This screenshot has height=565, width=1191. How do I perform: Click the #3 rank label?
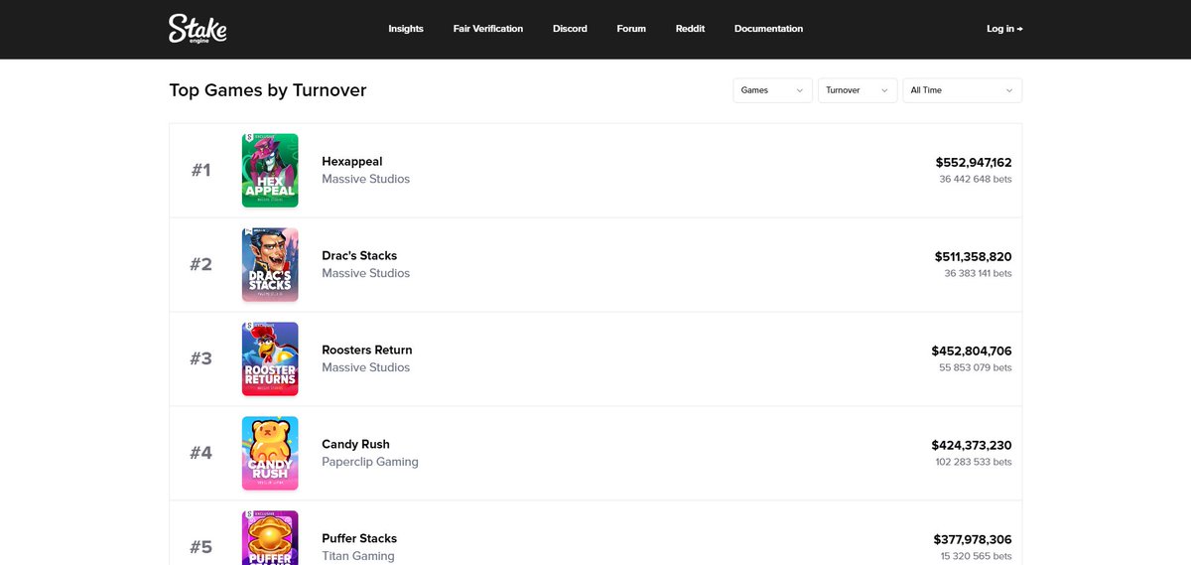pyautogui.click(x=200, y=359)
